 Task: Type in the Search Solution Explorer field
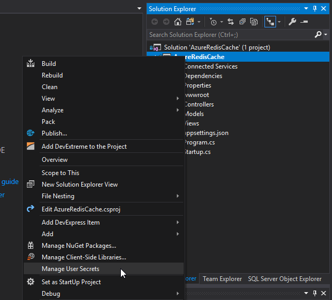pyautogui.click(x=231, y=34)
